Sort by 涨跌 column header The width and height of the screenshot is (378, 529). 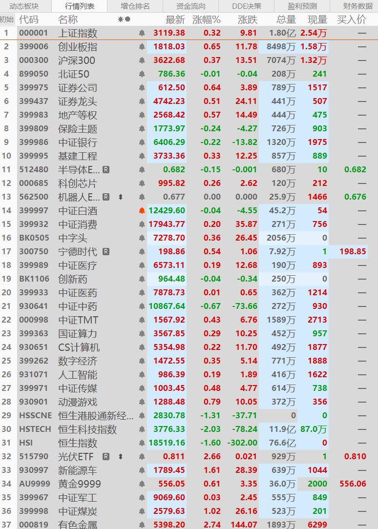click(x=248, y=20)
